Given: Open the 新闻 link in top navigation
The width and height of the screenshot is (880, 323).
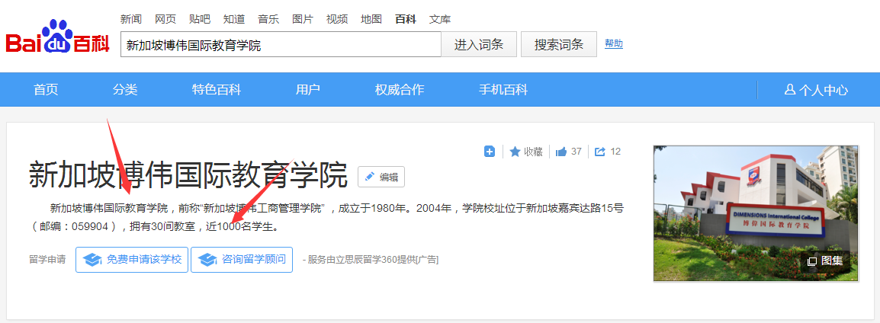Looking at the screenshot, I should tap(130, 19).
